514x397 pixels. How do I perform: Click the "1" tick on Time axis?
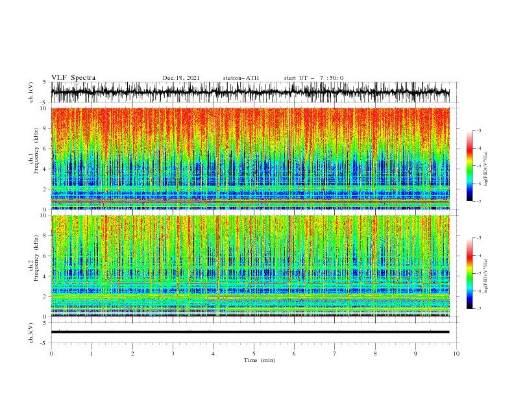(x=92, y=354)
